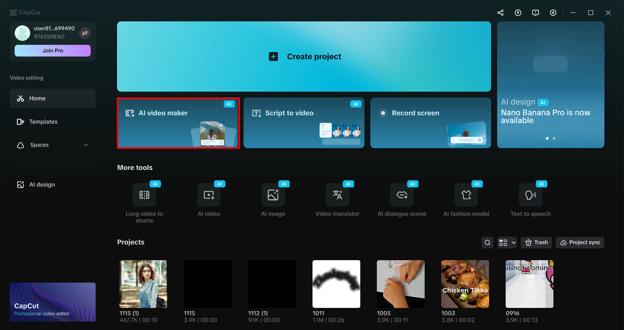Click the scissors icon beside Home
The height and width of the screenshot is (330, 624).
(20, 98)
